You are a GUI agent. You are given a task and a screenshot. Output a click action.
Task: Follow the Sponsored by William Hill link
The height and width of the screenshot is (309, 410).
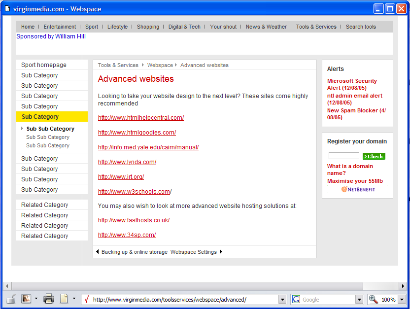pos(51,36)
